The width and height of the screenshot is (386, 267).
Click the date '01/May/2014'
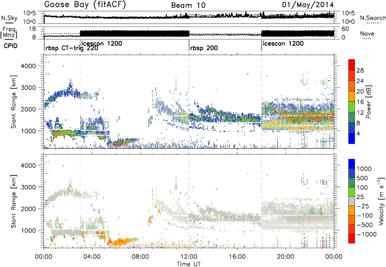click(x=308, y=5)
